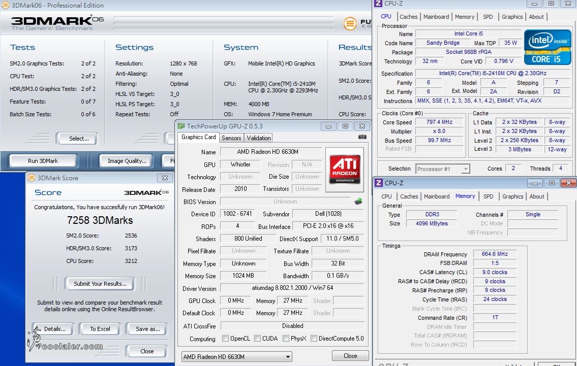The width and height of the screenshot is (577, 366).
Task: Open the AMD Radeon HD 6630M card dropdown
Action: pyautogui.click(x=236, y=356)
